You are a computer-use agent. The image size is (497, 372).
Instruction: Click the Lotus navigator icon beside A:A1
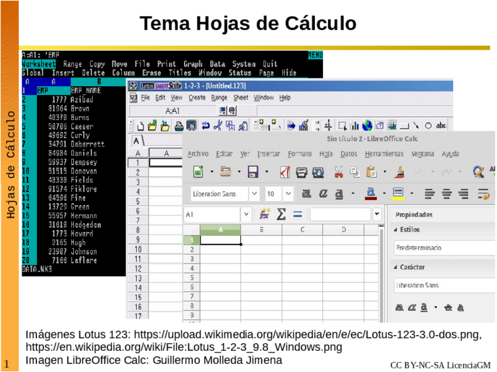(x=223, y=111)
